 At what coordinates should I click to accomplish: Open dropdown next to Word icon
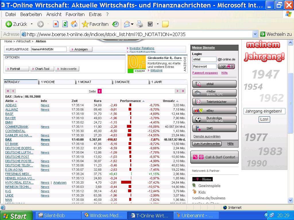[158, 24]
